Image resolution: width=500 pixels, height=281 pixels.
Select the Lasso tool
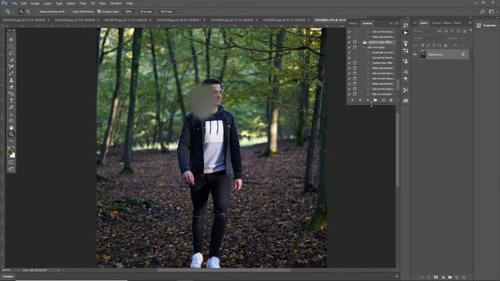(11, 53)
